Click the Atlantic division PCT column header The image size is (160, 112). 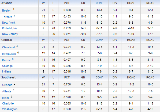click(x=67, y=3)
